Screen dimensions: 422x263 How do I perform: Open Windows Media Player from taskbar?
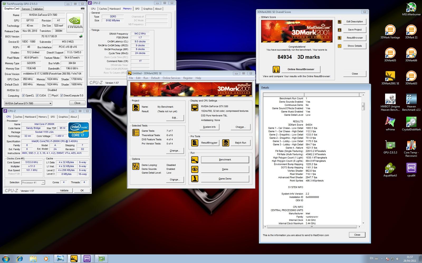(46, 259)
